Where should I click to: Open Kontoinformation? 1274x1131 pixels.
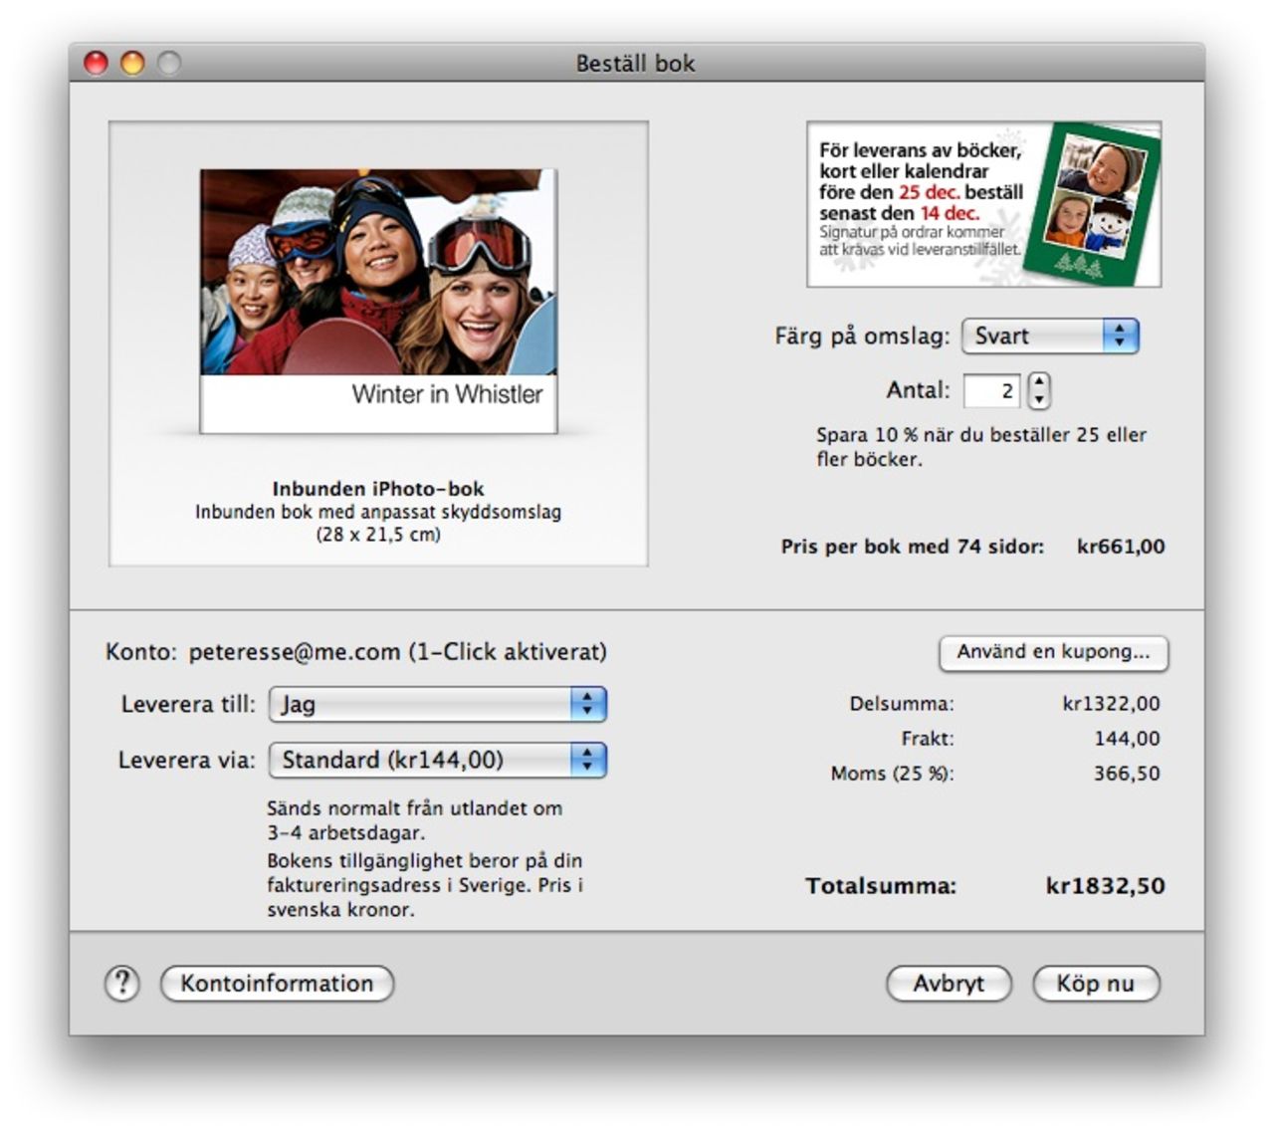pos(279,984)
